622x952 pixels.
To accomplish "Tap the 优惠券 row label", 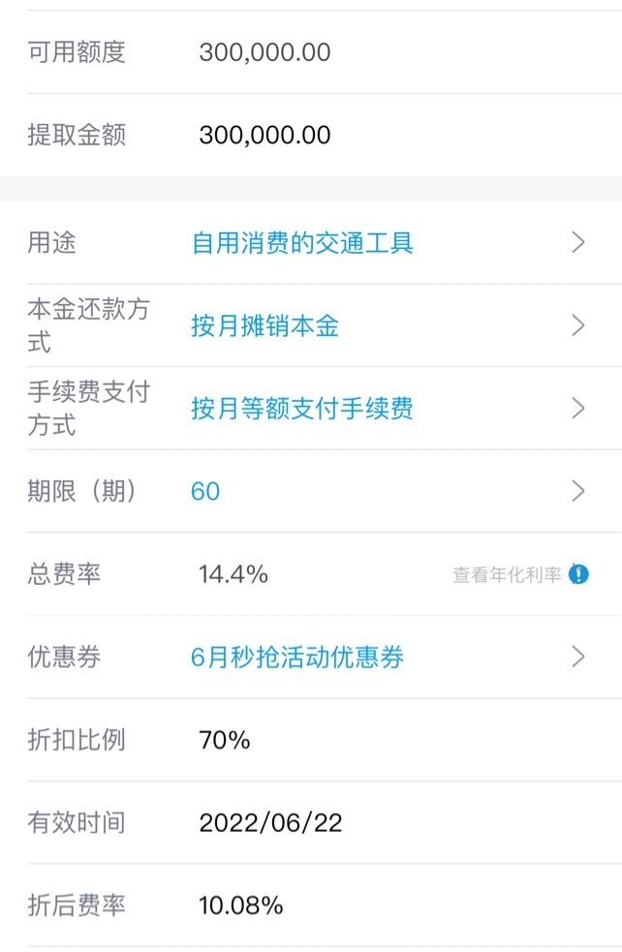I will pyautogui.click(x=64, y=657).
